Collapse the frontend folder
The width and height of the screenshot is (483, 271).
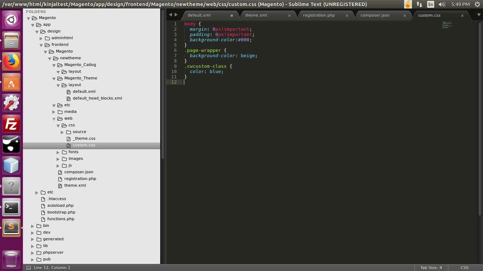tap(41, 45)
